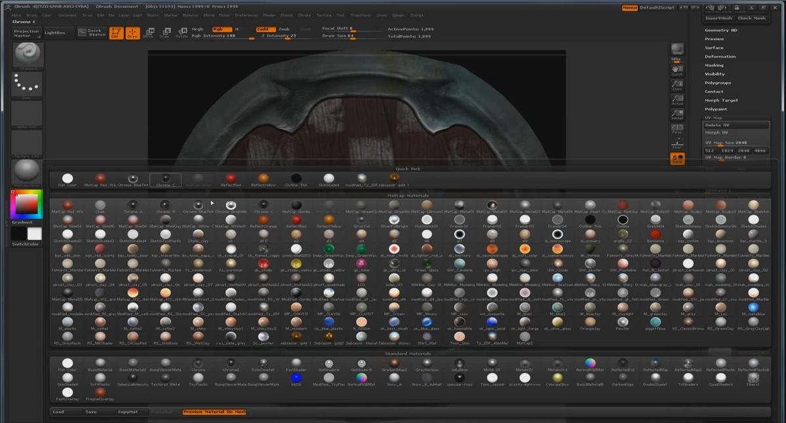786x423 pixels.
Task: Select ColorizeGlow standard material
Action: click(x=557, y=379)
